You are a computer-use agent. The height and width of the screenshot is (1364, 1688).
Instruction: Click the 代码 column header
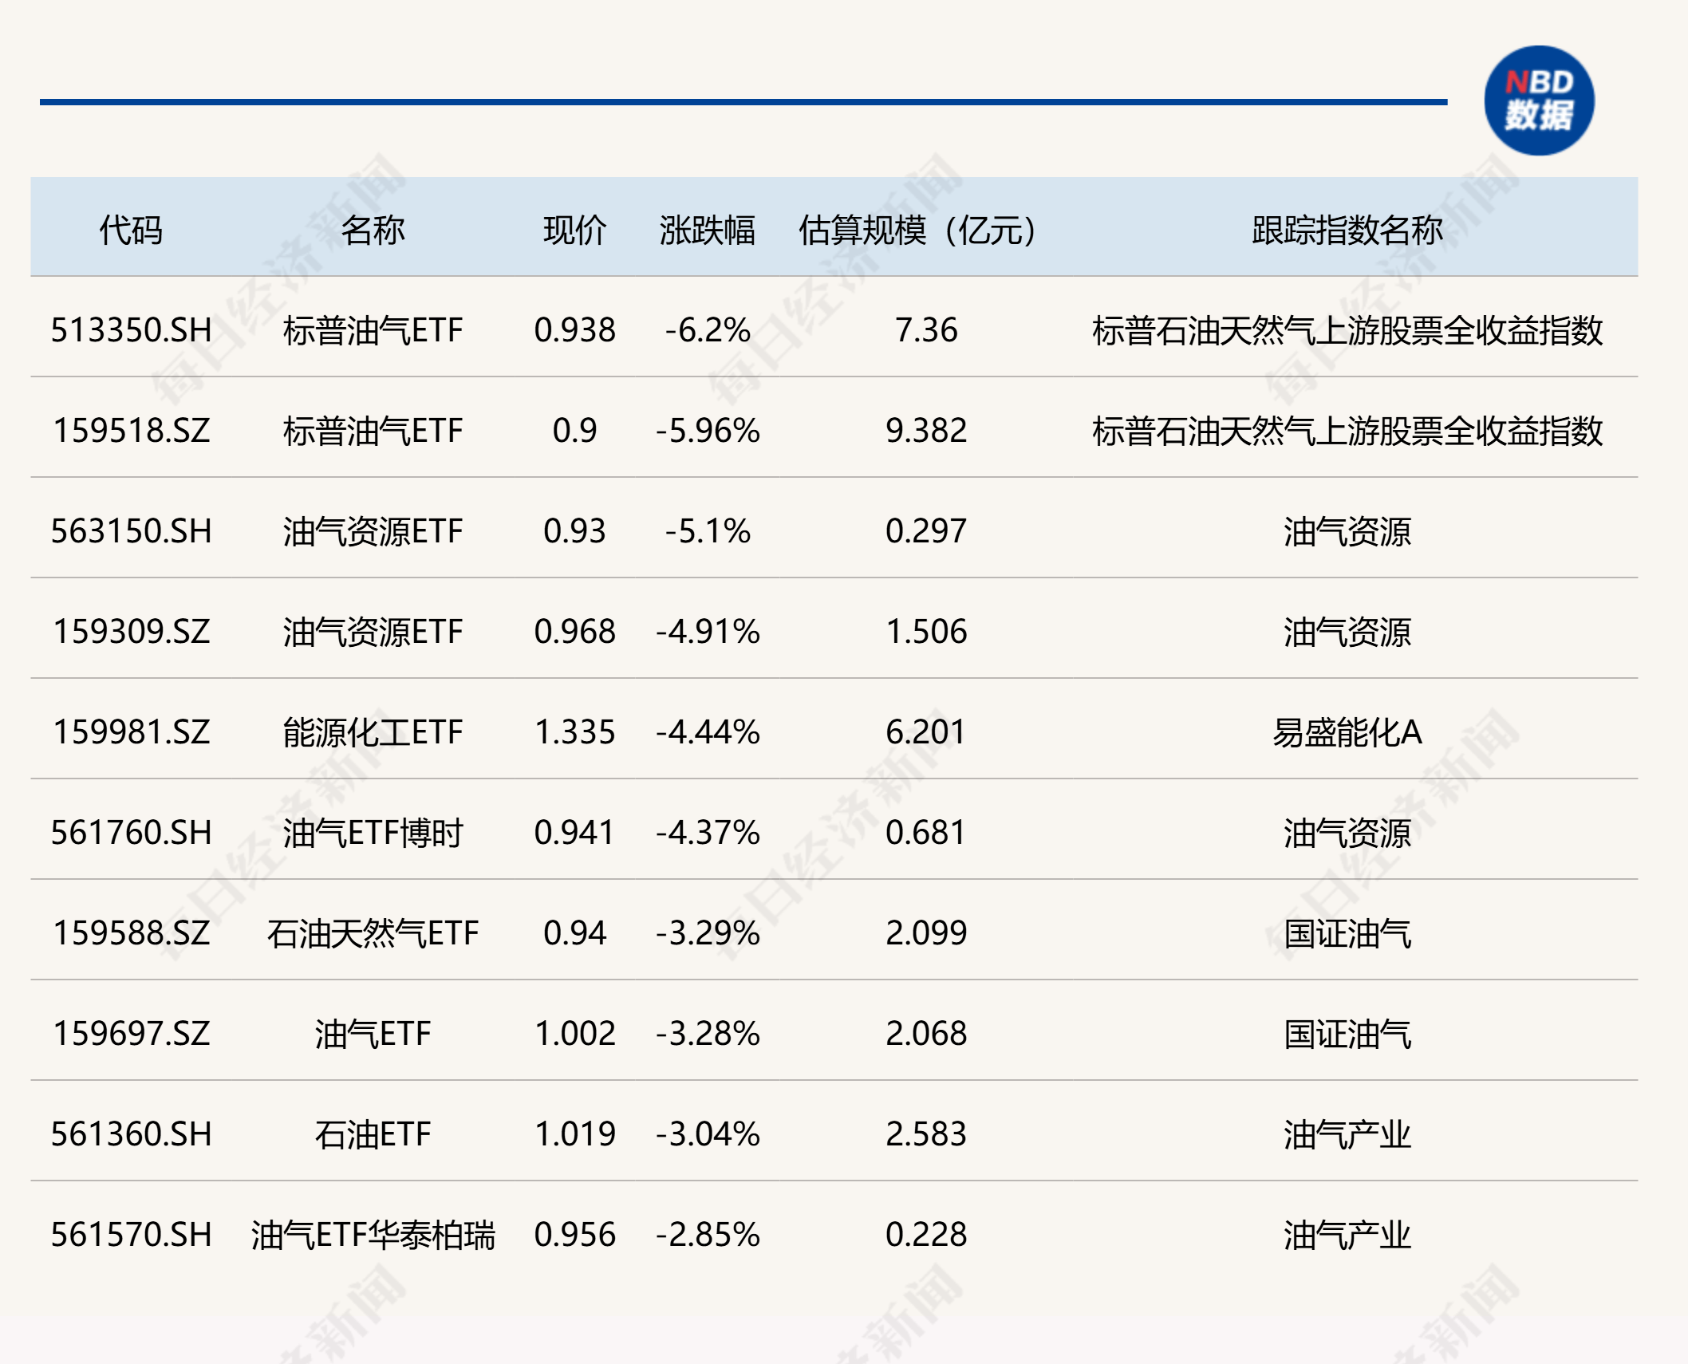pyautogui.click(x=131, y=231)
